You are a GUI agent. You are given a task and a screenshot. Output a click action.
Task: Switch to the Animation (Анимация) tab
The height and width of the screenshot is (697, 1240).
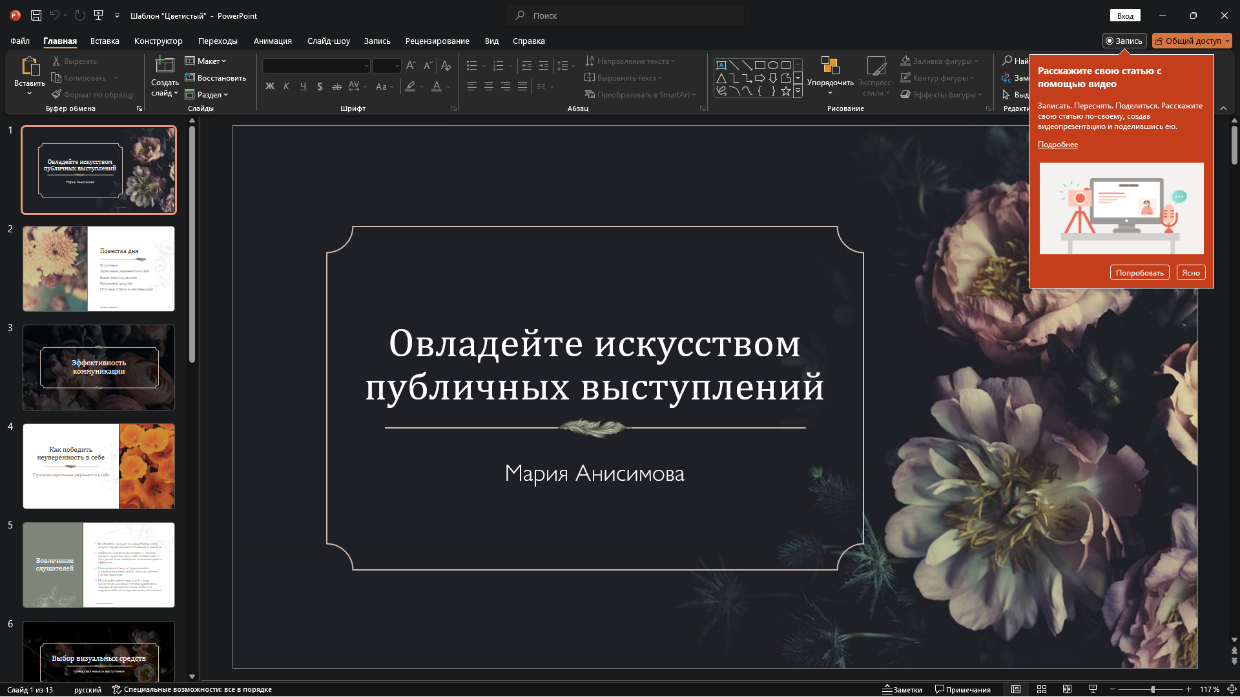pyautogui.click(x=273, y=41)
